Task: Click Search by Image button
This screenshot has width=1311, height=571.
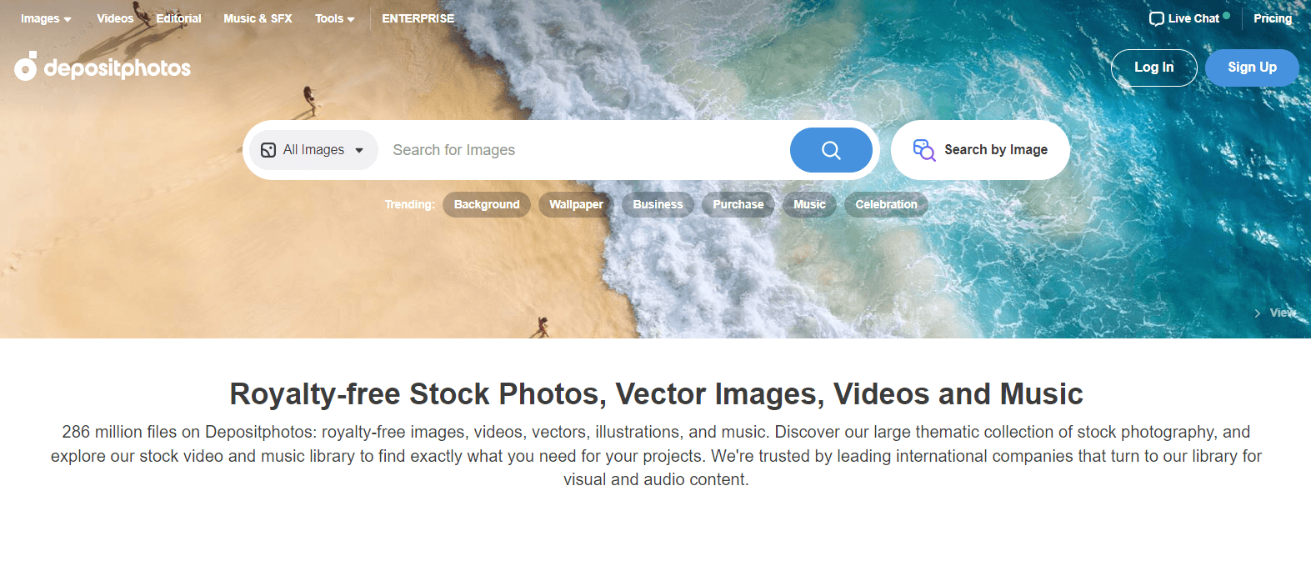Action: (x=980, y=150)
